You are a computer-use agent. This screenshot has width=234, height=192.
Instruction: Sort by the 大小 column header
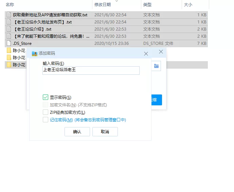coord(188,5)
